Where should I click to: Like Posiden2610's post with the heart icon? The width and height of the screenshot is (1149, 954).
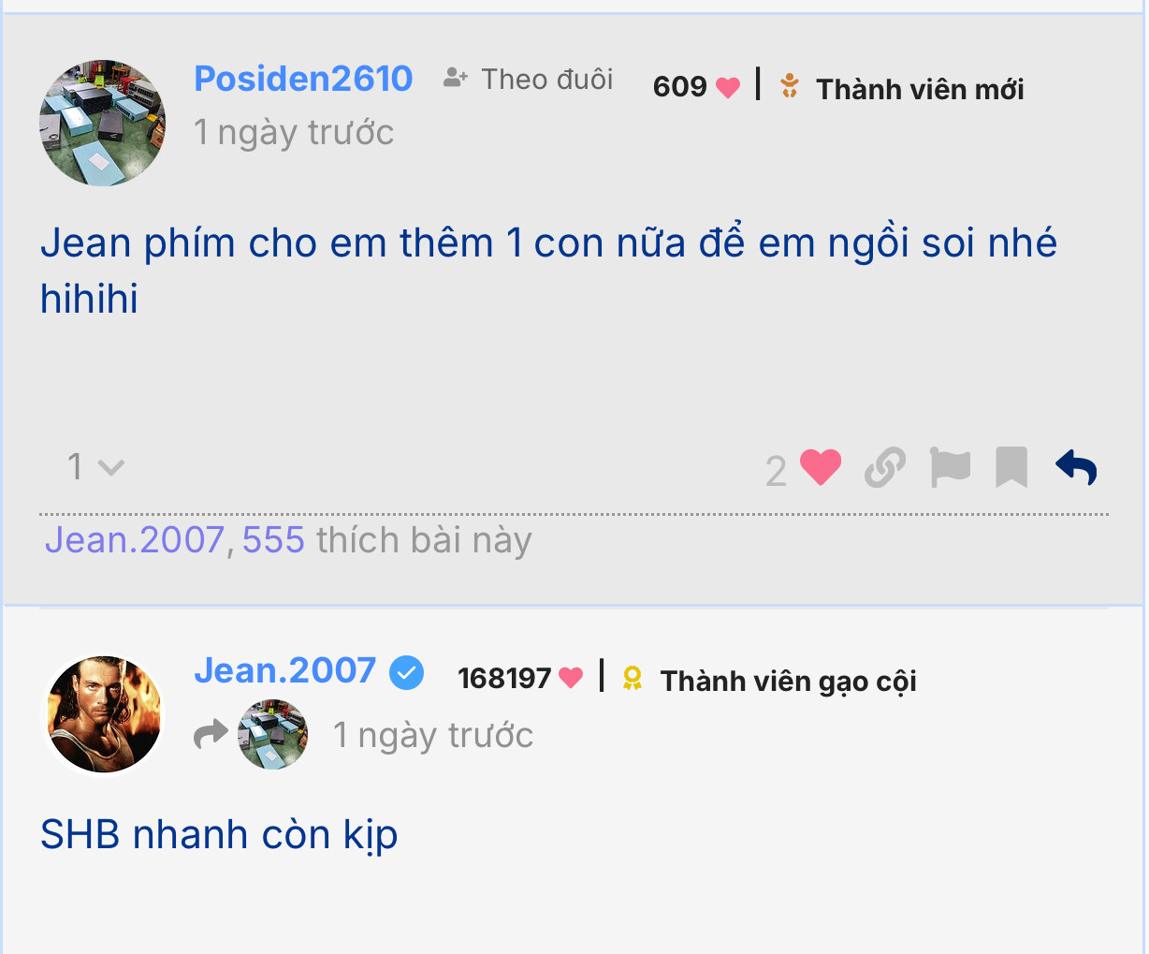[x=821, y=467]
